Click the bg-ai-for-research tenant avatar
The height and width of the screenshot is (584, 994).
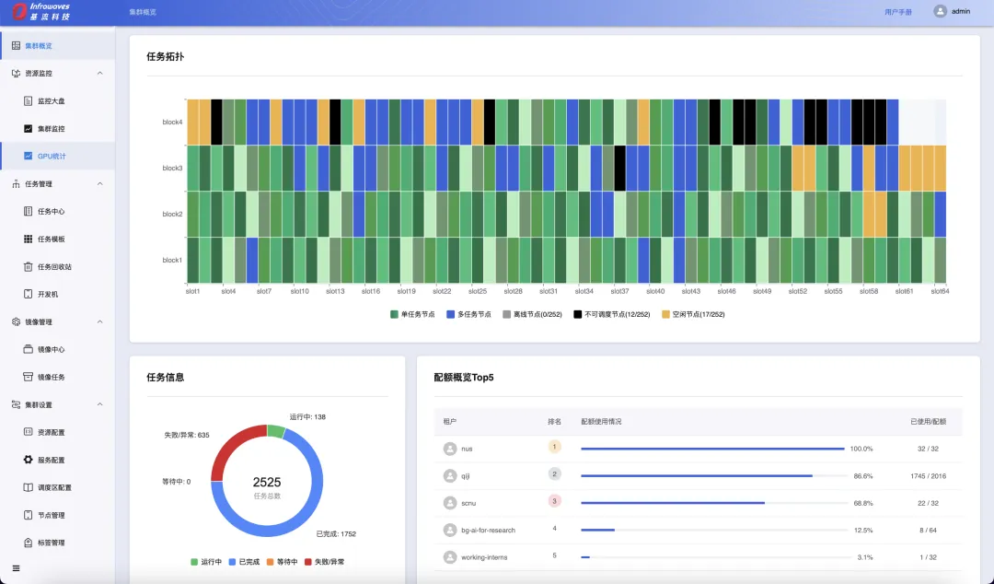pyautogui.click(x=450, y=530)
